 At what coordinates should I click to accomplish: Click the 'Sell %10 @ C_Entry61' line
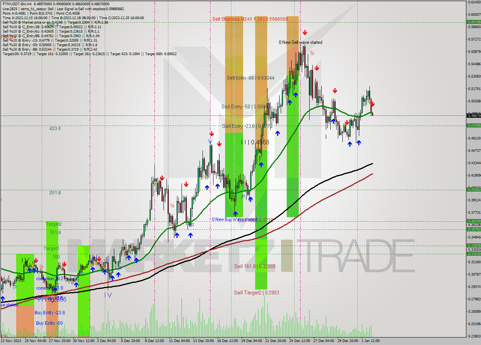(x=51, y=31)
